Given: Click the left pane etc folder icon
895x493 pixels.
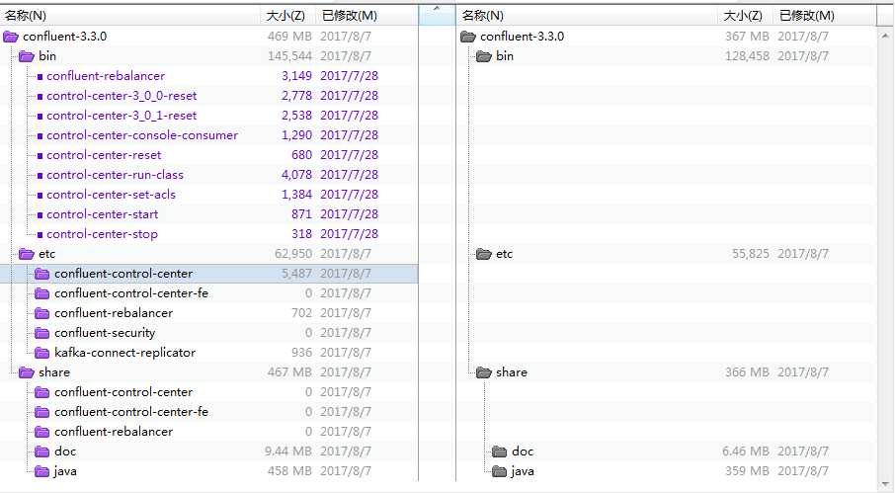Looking at the screenshot, I should tap(27, 254).
